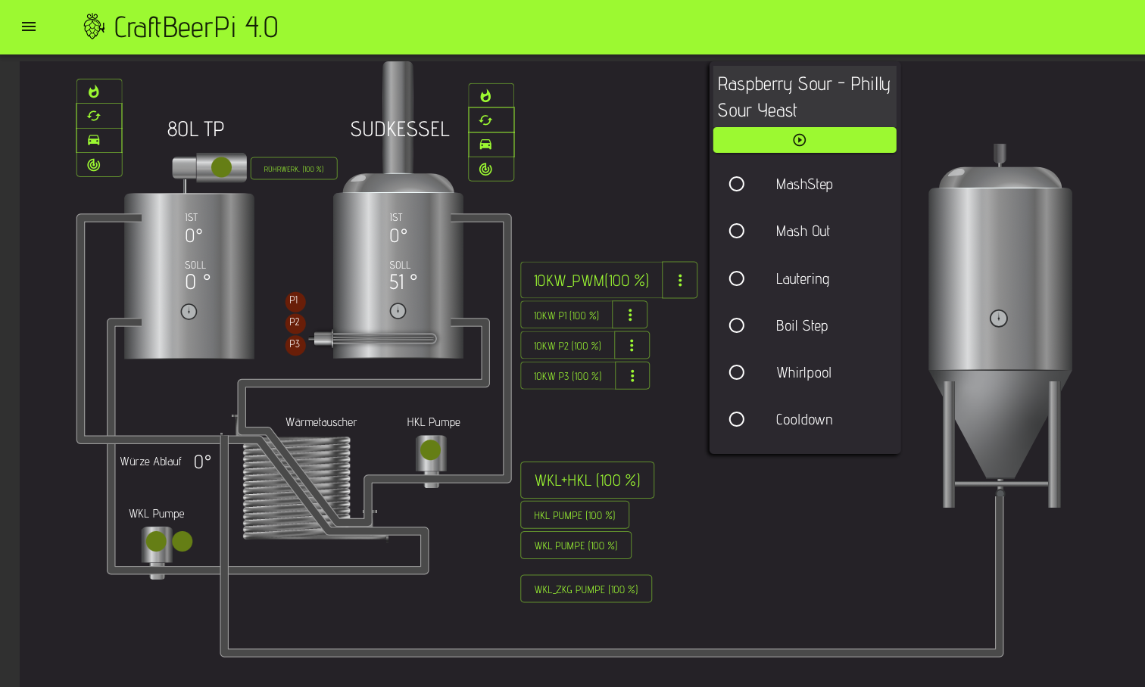Click the target temperature icon for SUDKESSEL

(485, 169)
